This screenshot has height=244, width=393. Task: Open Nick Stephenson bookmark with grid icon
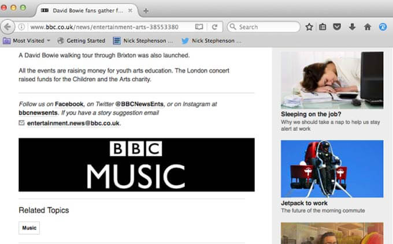[x=143, y=40]
